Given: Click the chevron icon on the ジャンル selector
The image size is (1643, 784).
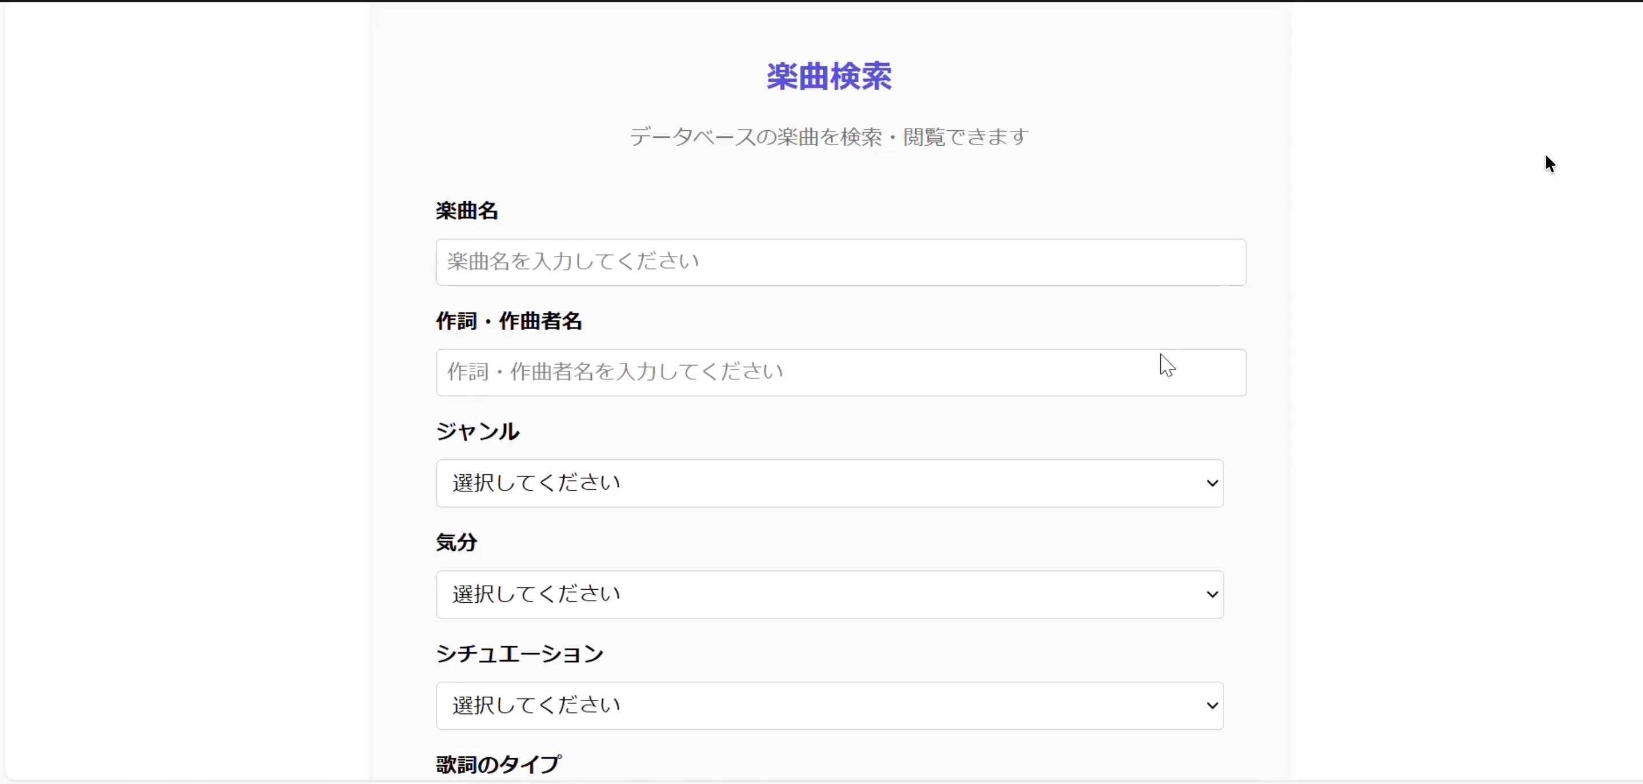Looking at the screenshot, I should [x=1211, y=483].
